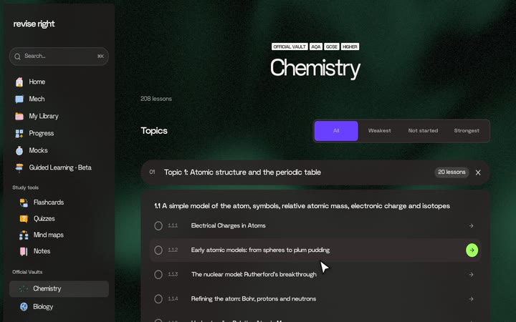The width and height of the screenshot is (516, 322).
Task: Switch to the Not started filter tab
Action: (x=423, y=131)
